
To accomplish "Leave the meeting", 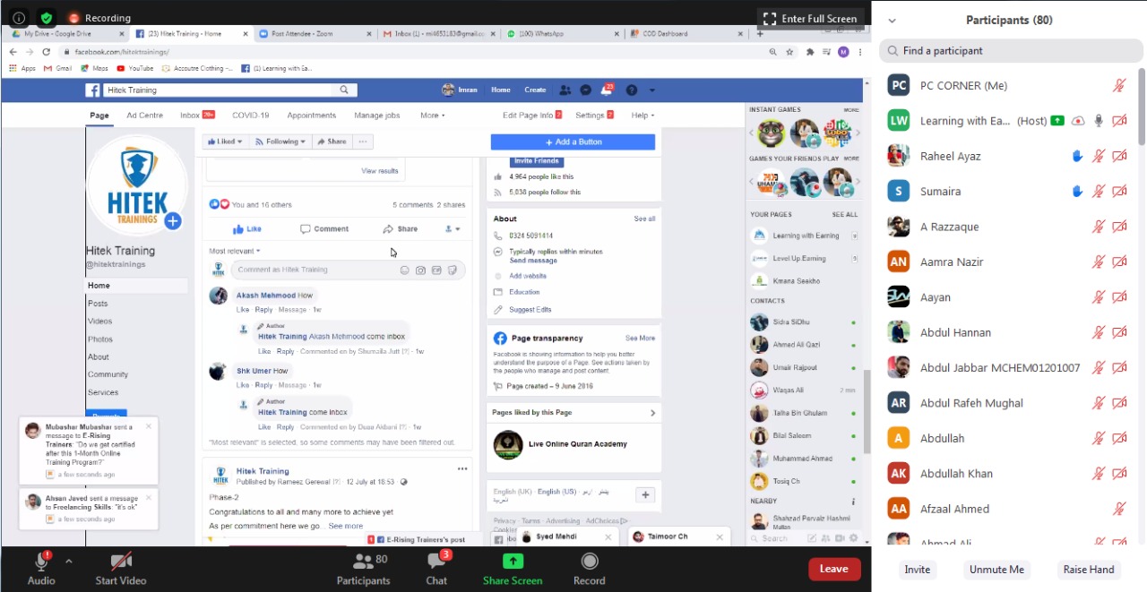I will [x=834, y=569].
